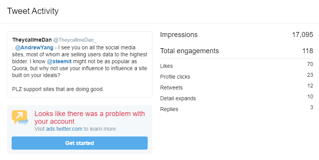Viewport: 319px width, 160px height.
Task: Click the Tweet Activity heading
Action: click(33, 11)
